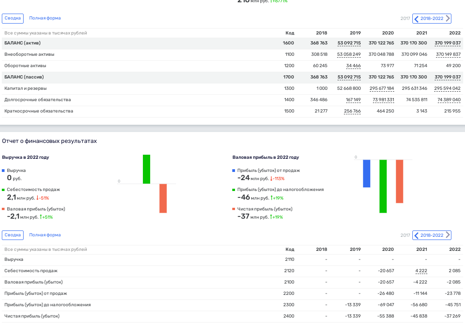The width and height of the screenshot is (465, 328).
Task: Click the green bar in the Валовая прибыль chart
Action: point(383,186)
